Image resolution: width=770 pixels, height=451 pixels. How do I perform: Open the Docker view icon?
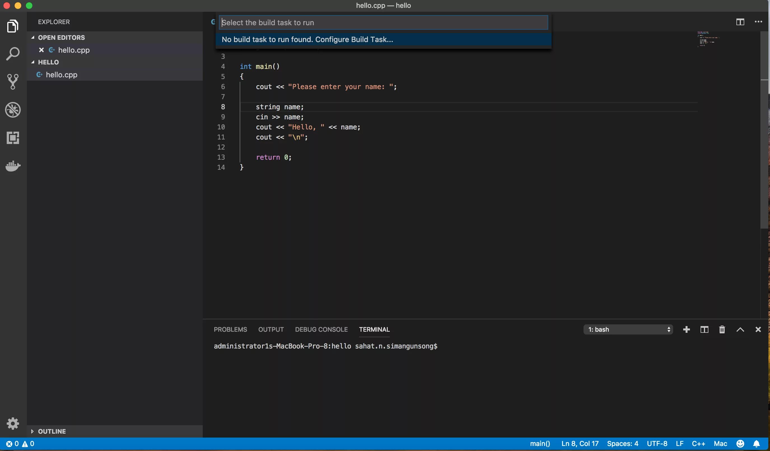tap(13, 166)
